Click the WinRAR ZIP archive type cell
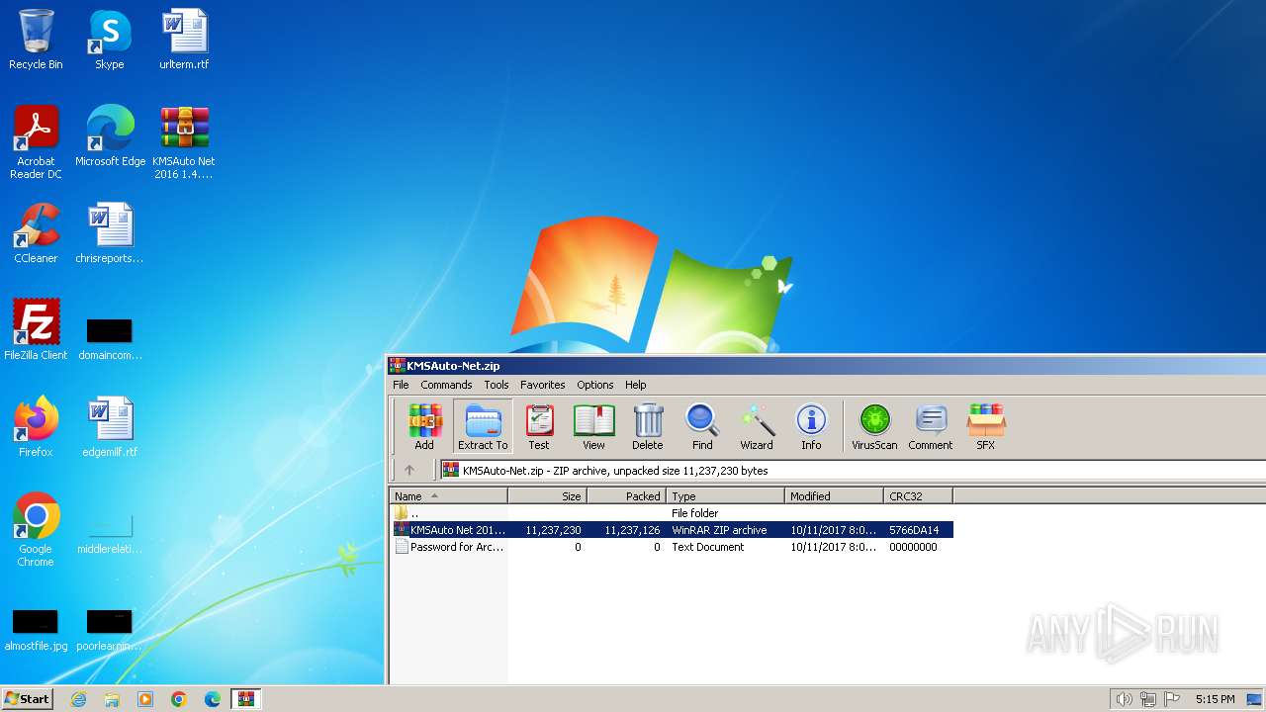The image size is (1266, 712). coord(719,530)
